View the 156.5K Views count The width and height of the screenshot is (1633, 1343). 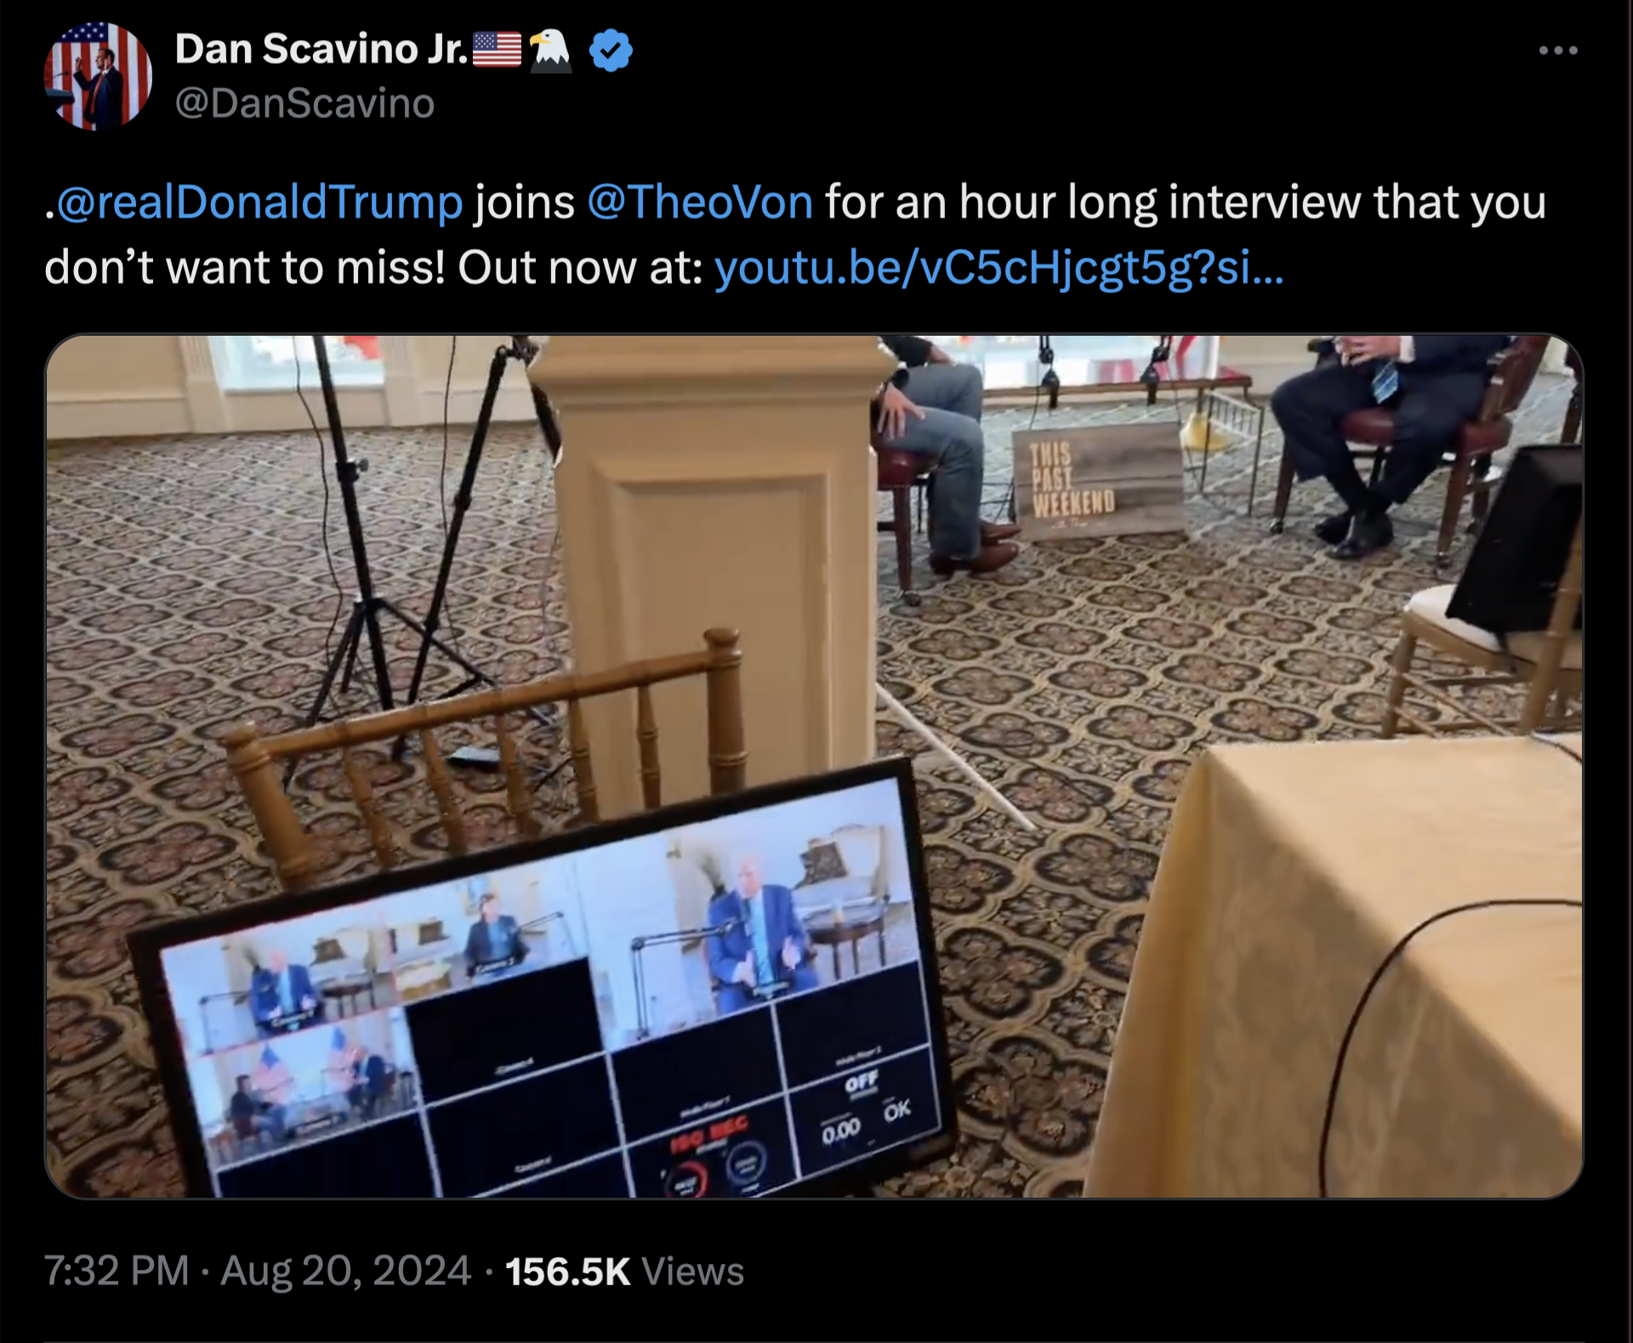[624, 1272]
